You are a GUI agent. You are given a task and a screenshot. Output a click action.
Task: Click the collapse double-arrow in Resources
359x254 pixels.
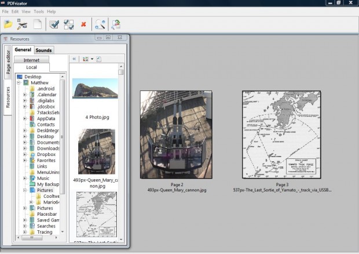tap(74, 59)
